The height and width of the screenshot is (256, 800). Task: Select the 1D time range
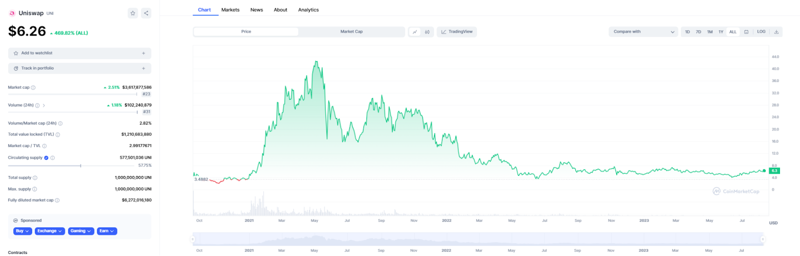(687, 31)
